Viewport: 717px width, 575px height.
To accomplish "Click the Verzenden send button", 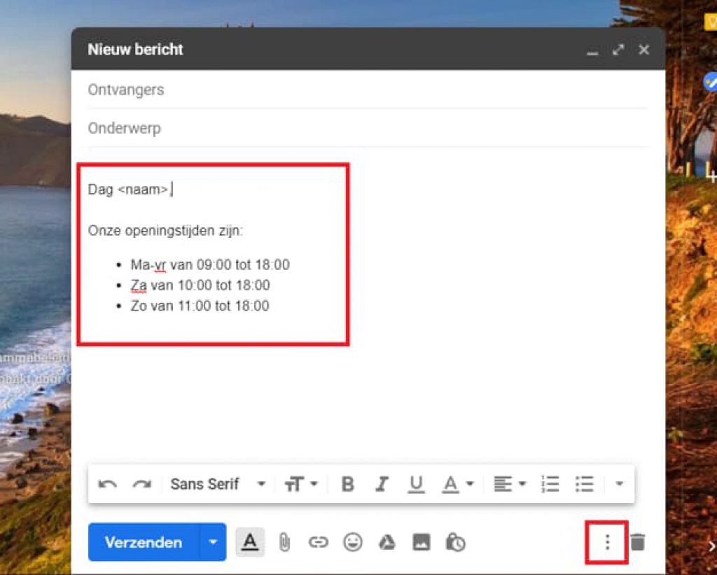I will pos(144,542).
